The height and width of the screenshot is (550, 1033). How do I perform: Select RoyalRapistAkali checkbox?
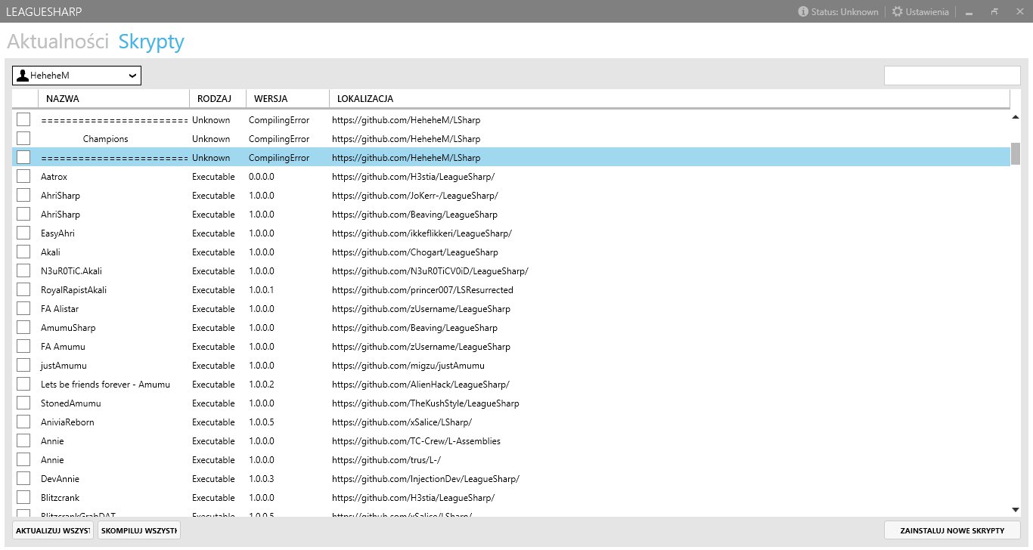coord(23,289)
